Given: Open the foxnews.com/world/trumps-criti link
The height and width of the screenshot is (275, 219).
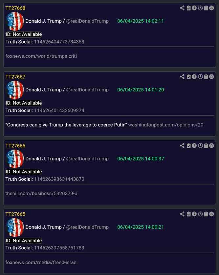Looking at the screenshot, I should [x=41, y=56].
